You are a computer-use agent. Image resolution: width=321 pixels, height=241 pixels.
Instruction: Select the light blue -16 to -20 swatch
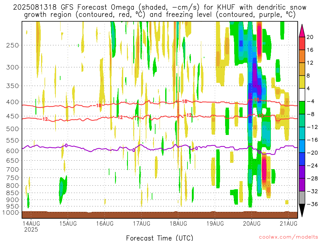pyautogui.click(x=302, y=146)
